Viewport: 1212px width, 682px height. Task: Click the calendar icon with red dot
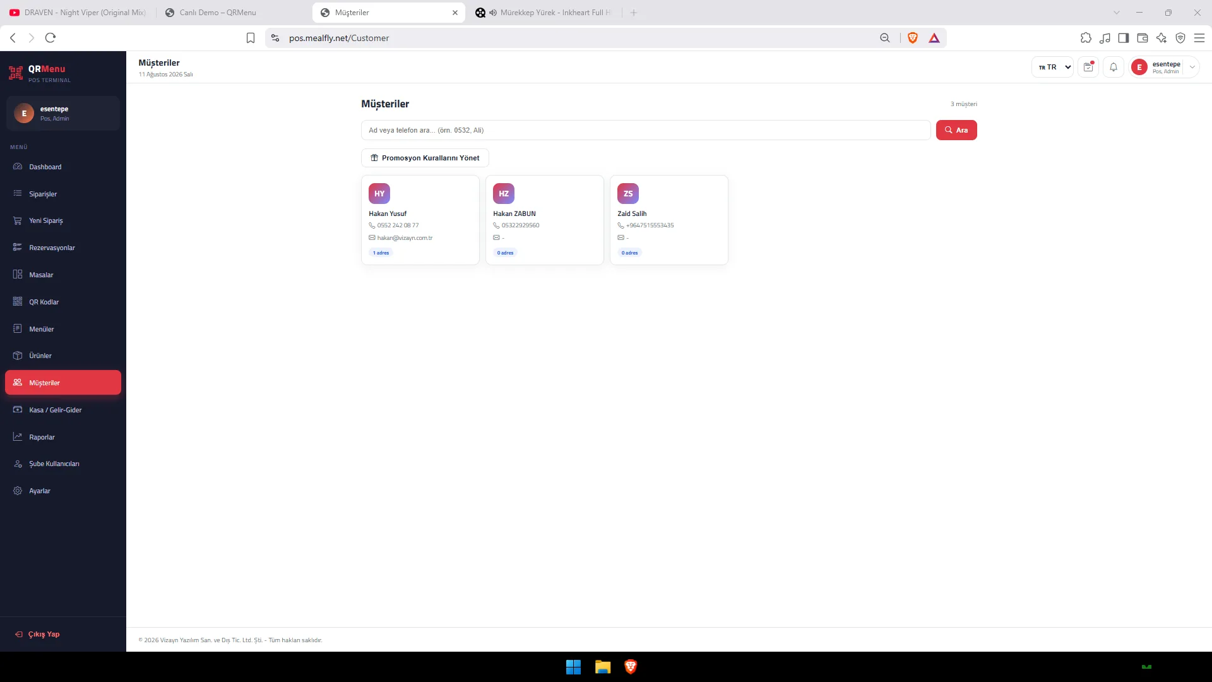pos(1088,67)
